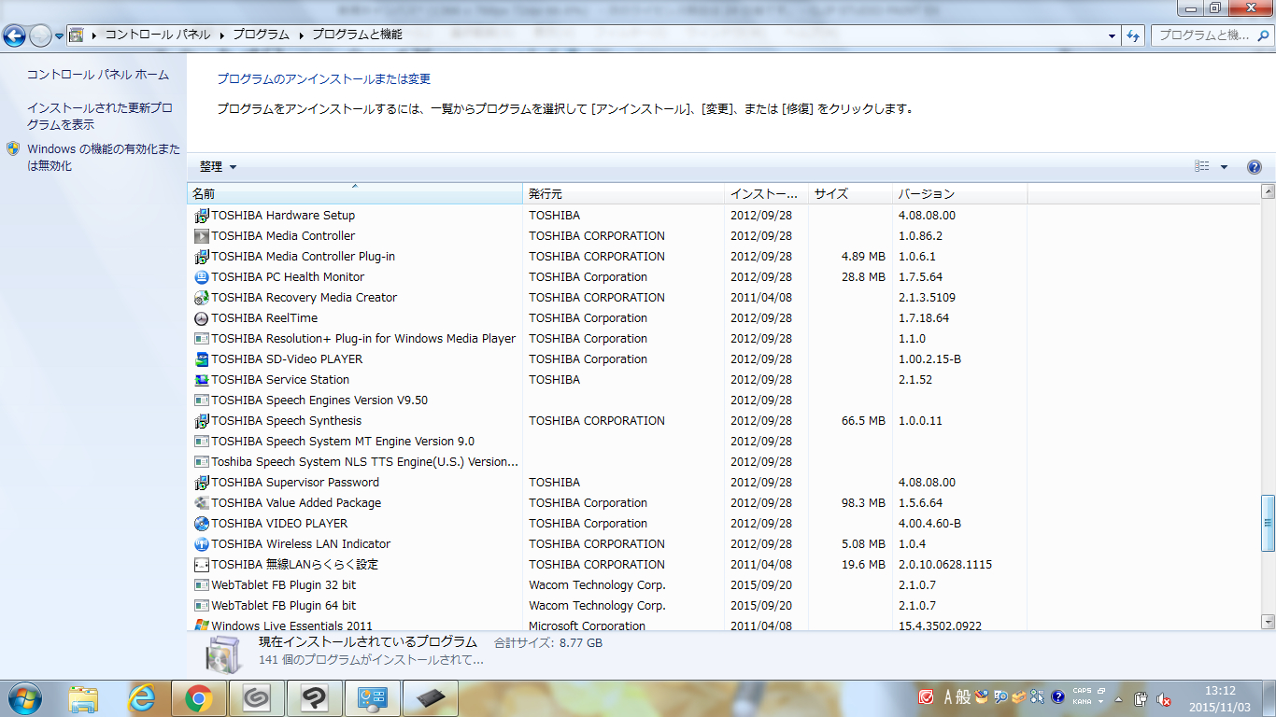1276x717 pixels.
Task: Click the TOSHIBA 無線LANらくらく設定 icon
Action: 201,565
